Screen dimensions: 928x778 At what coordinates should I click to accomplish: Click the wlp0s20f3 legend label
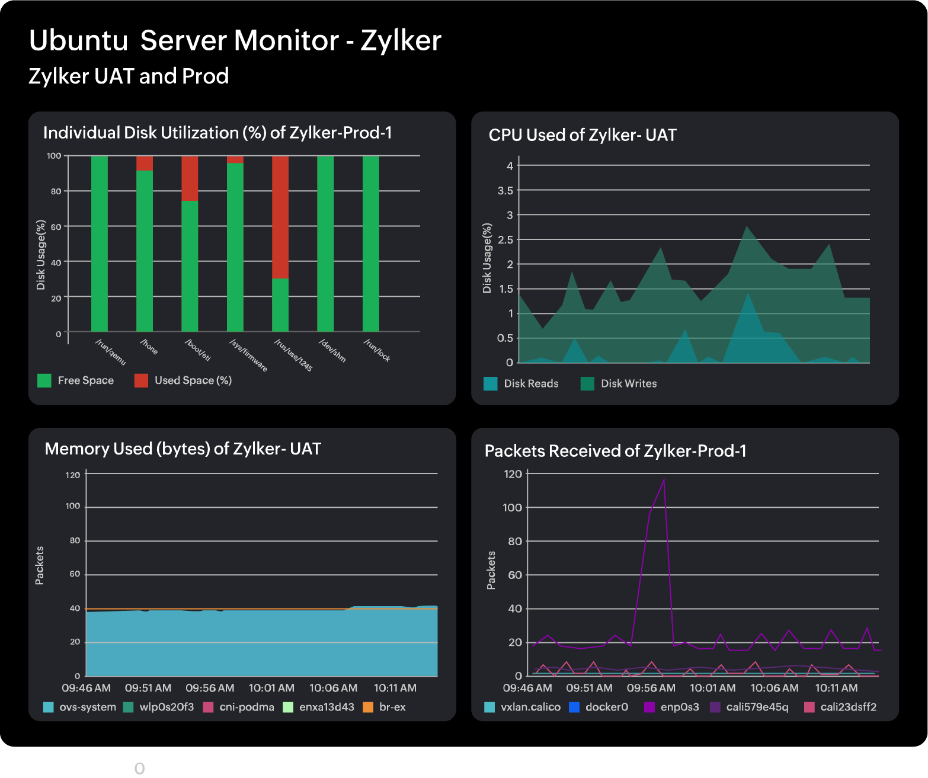pos(167,707)
